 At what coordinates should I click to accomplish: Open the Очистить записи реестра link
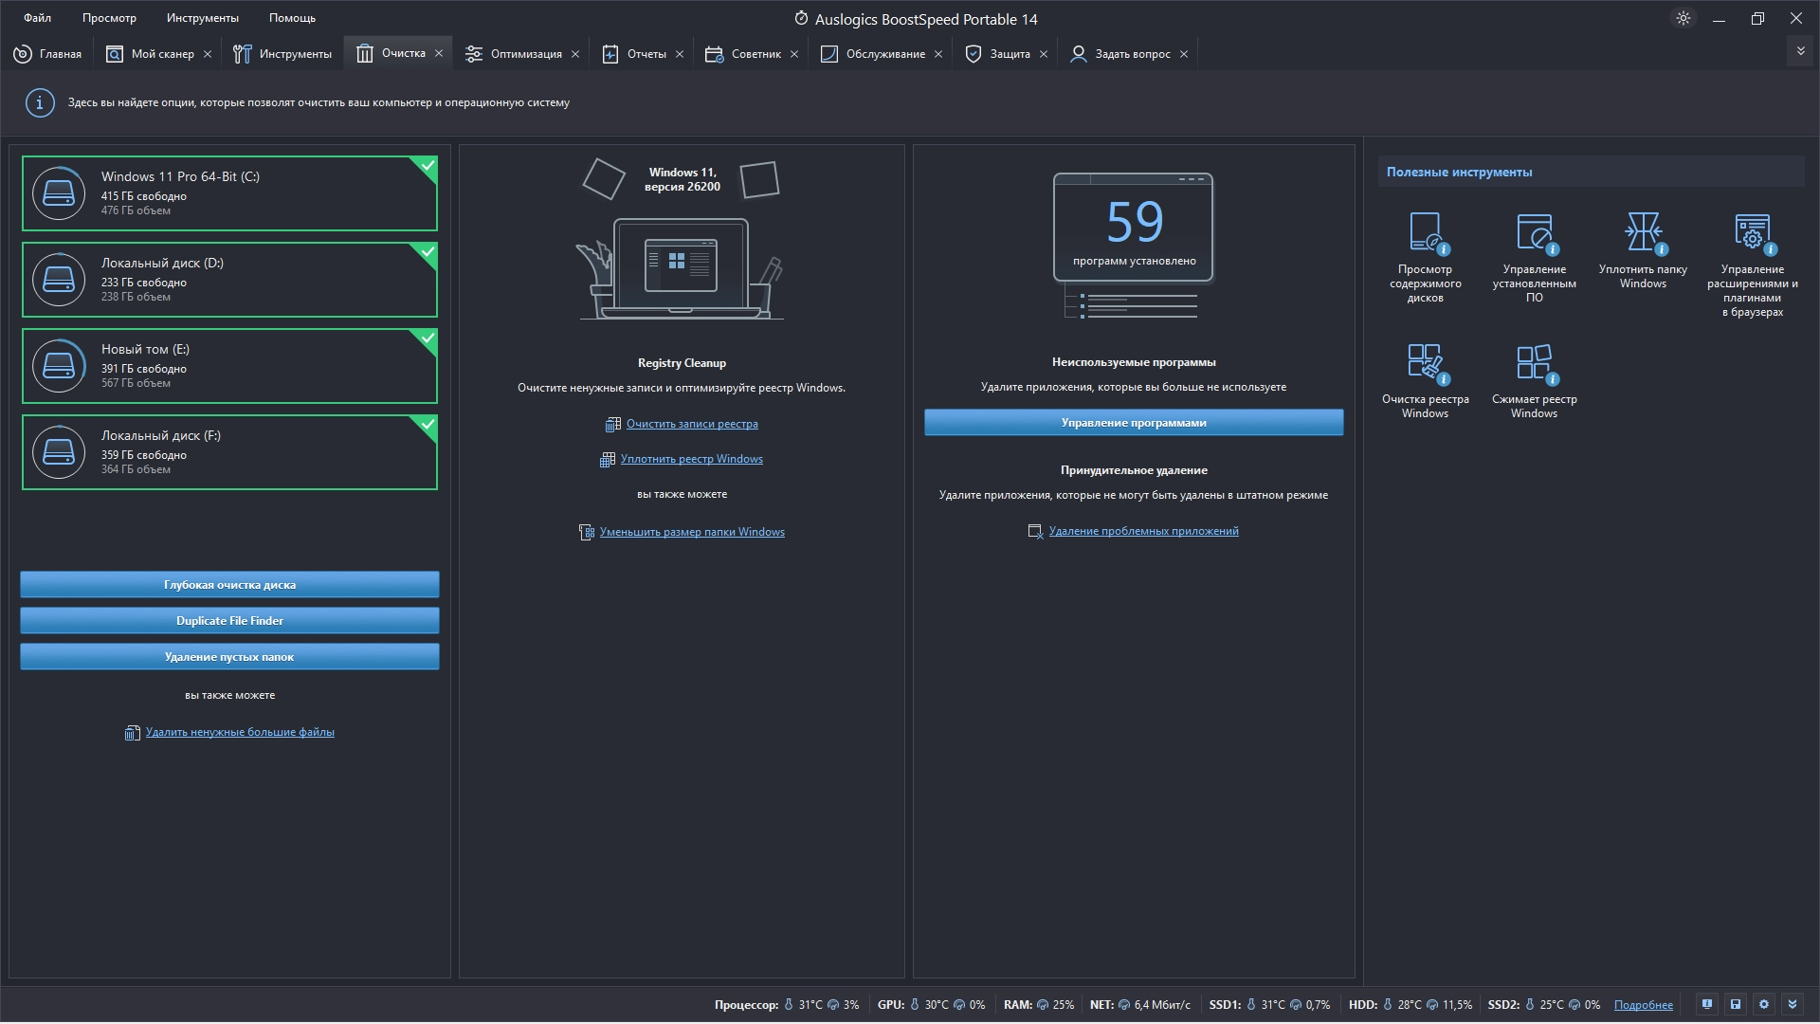point(691,424)
